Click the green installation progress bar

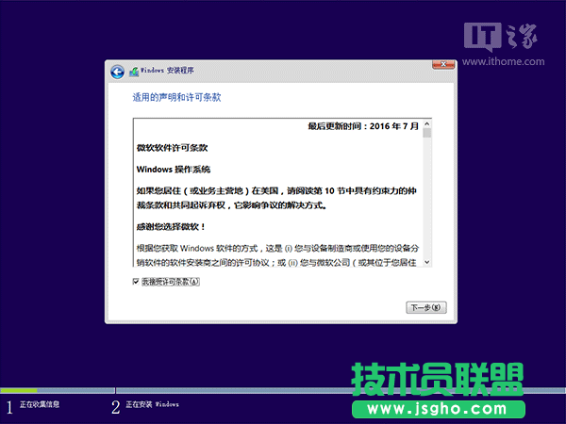tap(19, 390)
